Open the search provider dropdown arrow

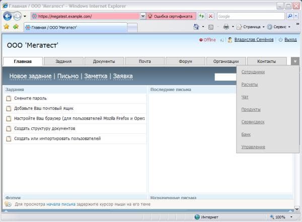point(296,16)
